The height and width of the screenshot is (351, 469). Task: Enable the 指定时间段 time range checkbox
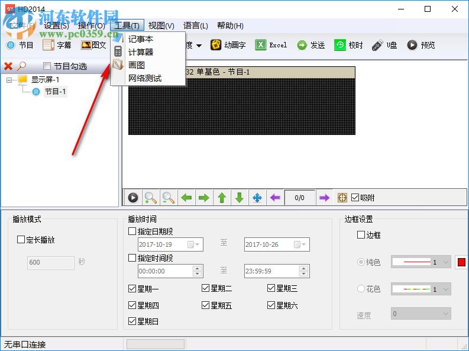(x=132, y=258)
